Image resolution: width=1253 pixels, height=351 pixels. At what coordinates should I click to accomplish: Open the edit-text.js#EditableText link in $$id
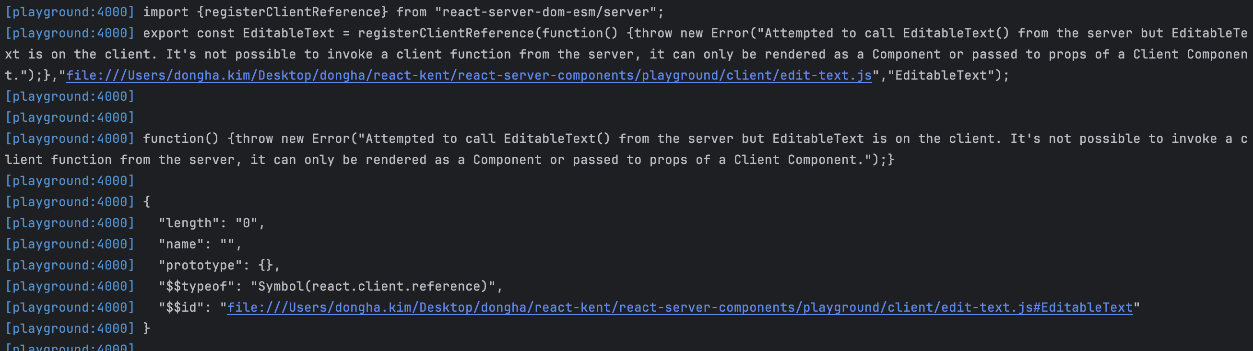(x=680, y=307)
